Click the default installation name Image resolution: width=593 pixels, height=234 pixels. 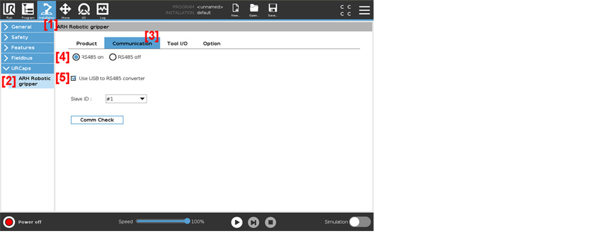click(204, 13)
